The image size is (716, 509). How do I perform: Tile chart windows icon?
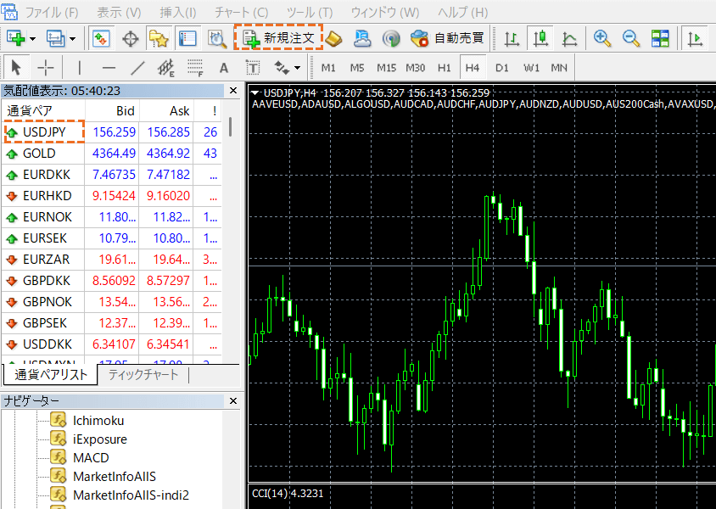point(660,38)
